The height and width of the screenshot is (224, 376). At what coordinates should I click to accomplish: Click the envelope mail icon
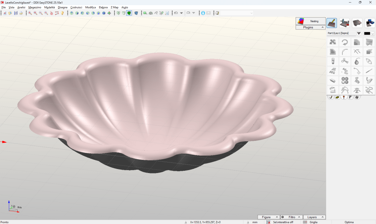coord(209,13)
